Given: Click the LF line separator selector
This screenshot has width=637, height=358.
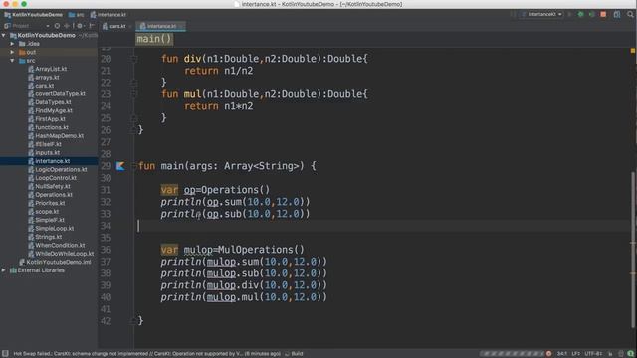Looking at the screenshot, I should click(x=576, y=354).
